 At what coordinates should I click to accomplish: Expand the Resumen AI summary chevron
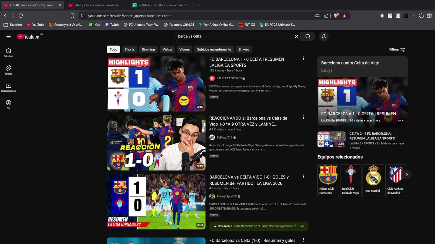point(302,226)
